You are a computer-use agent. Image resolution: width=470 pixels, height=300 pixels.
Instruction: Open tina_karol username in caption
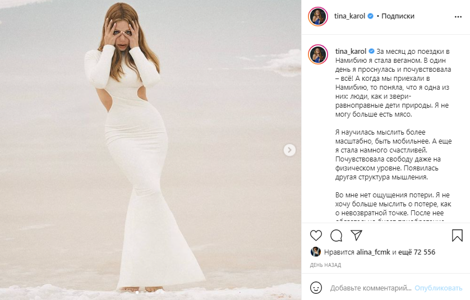[x=351, y=51]
